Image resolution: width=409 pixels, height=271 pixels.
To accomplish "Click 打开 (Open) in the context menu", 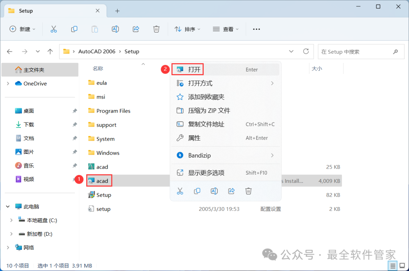I will [x=225, y=70].
